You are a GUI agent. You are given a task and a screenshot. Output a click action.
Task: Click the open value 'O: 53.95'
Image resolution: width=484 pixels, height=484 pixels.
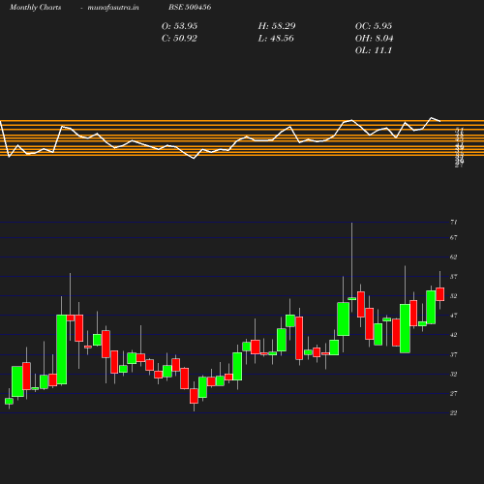pos(179,26)
